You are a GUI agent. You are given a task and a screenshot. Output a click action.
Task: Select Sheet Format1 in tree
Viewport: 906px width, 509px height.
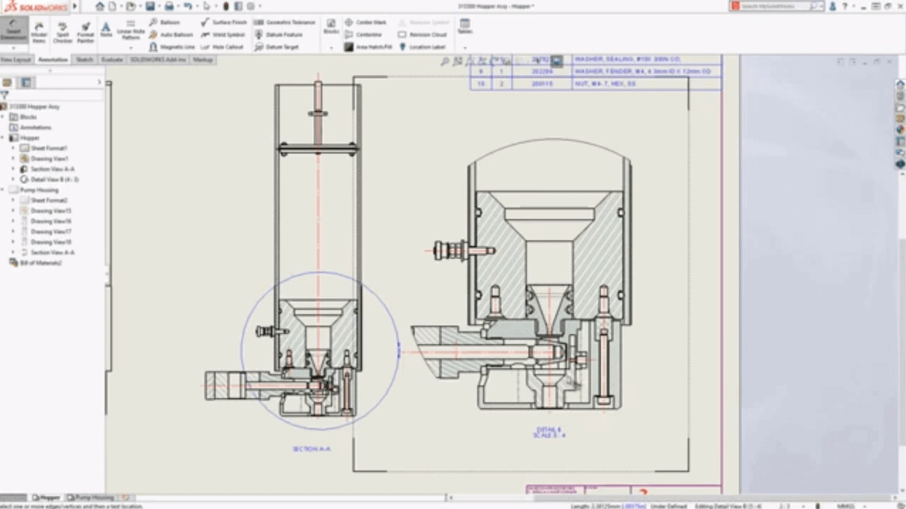pos(43,148)
